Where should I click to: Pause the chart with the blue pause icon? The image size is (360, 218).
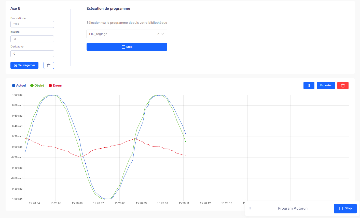(x=309, y=86)
